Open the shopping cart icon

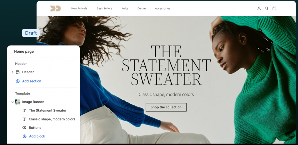pos(274,8)
